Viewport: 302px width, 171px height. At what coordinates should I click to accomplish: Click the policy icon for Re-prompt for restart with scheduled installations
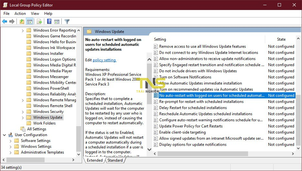(156, 102)
